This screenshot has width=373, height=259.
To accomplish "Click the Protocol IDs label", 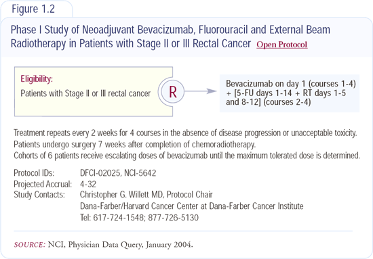I will [34, 173].
